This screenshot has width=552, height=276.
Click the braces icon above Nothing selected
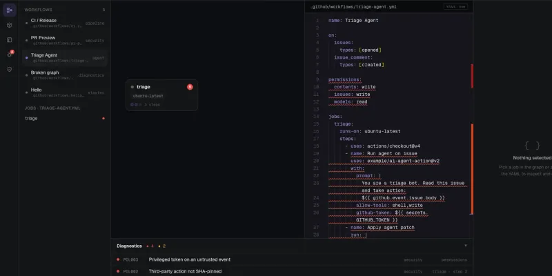pyautogui.click(x=532, y=146)
